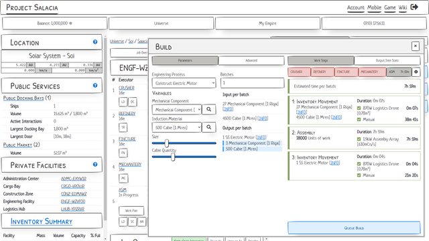Select the ASM 7h 59m executor tab
This screenshot has width=429, height=241.
(399, 72)
